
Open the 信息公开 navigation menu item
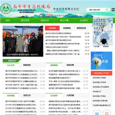pos(45,20)
